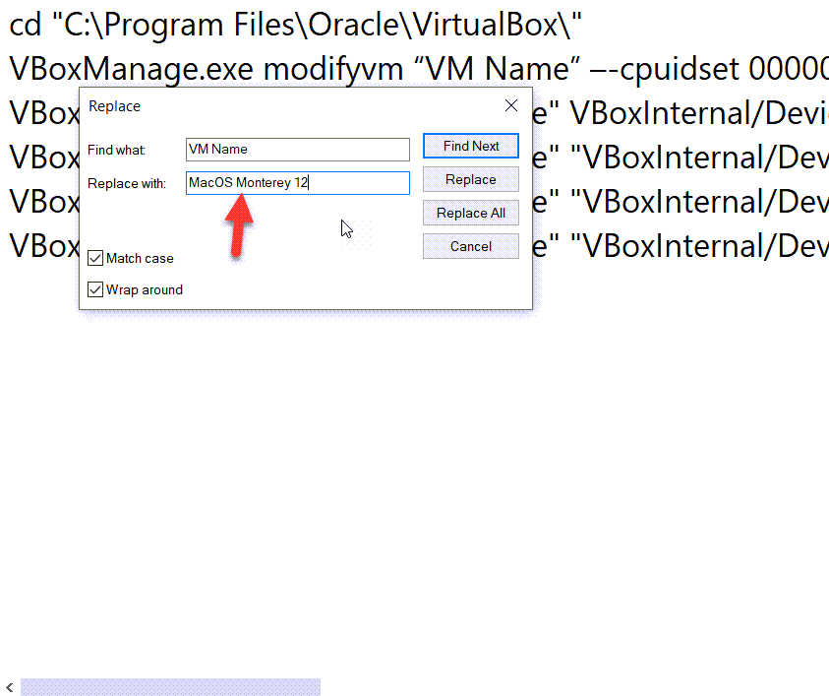
Task: Click the horizontal scrollbar left arrow
Action: click(9, 687)
